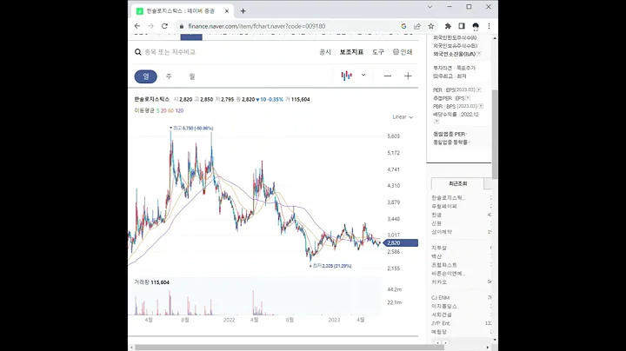Open CJ ENM in recent list

tap(440, 297)
